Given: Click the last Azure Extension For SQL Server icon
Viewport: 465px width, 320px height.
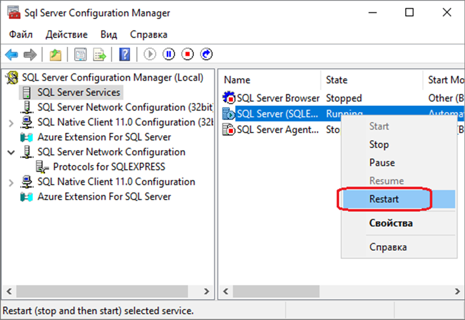Looking at the screenshot, I should coord(26,197).
